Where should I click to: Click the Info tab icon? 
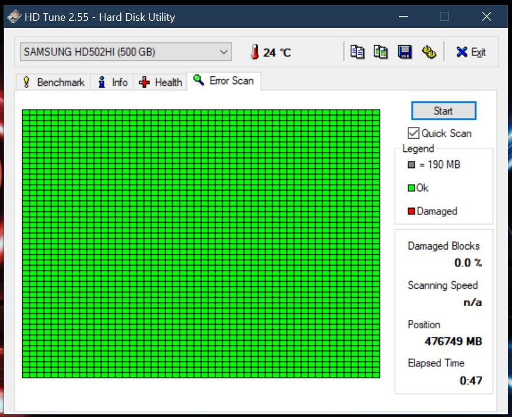102,82
